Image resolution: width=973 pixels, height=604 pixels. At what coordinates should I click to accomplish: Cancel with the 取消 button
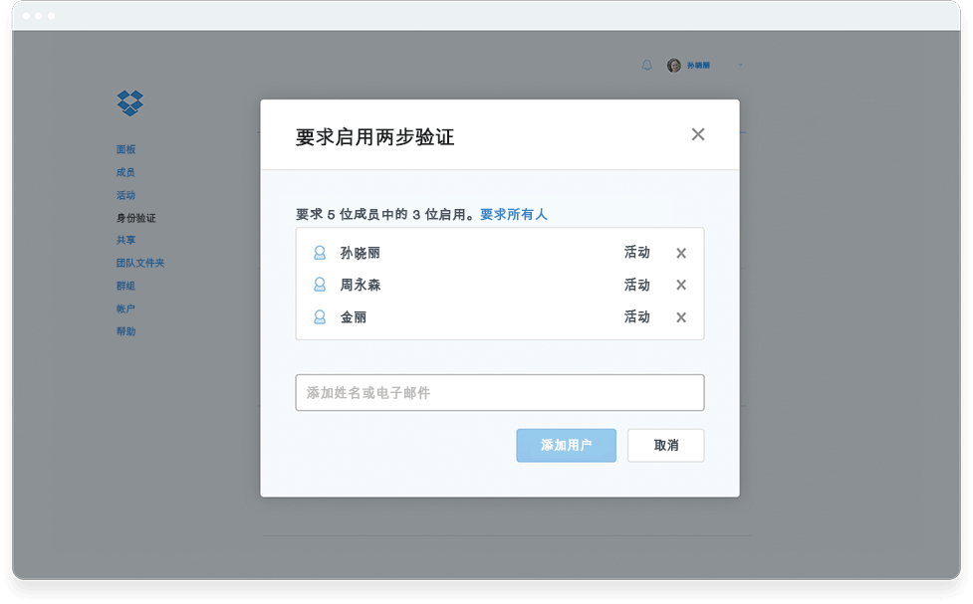pos(664,446)
